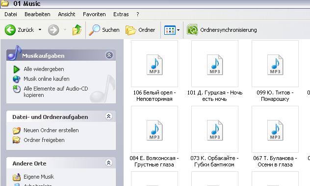This screenshot has height=186, width=310.
Task: Click the grey forward arrow icon
Action: (x=53, y=30)
